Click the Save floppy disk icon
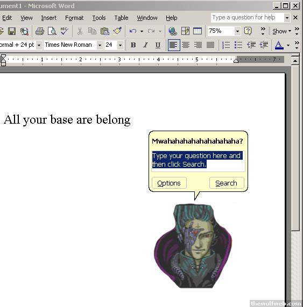Image resolution: width=303 pixels, height=307 pixels. click(x=12, y=31)
